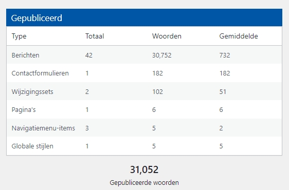Image resolution: width=289 pixels, height=190 pixels.
Task: Click the Gepubliceerd table header bar
Action: tap(144, 17)
